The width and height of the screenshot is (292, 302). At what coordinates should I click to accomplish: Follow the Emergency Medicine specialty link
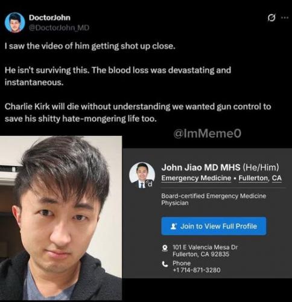196,178
